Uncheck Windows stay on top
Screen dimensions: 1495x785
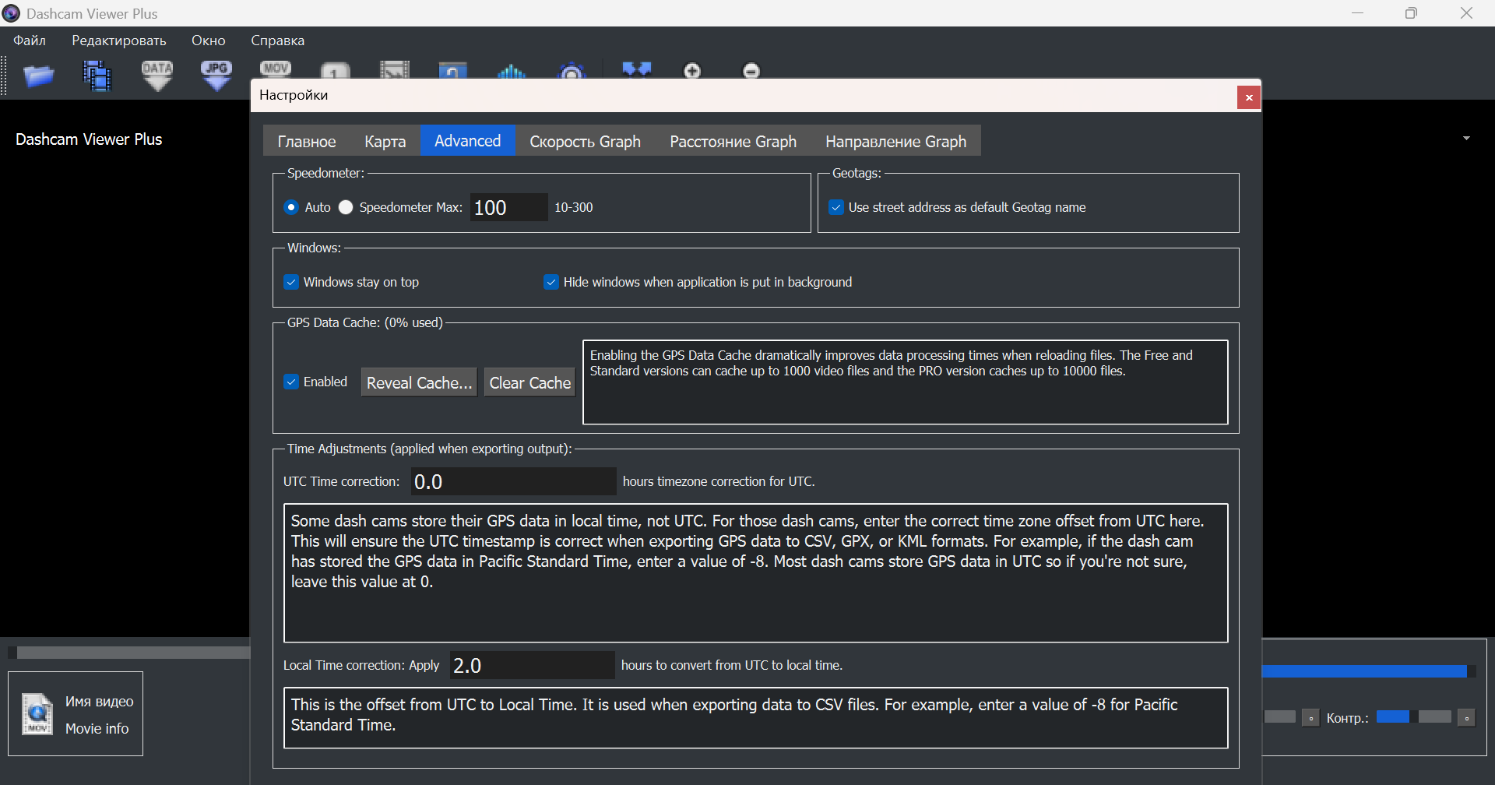click(x=291, y=282)
